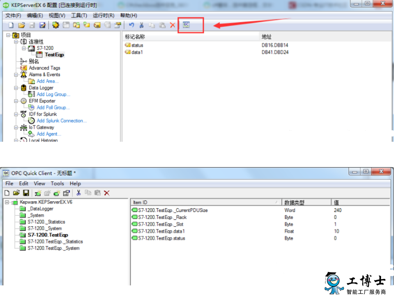The width and height of the screenshot is (394, 299).
Task: Click the New Device icon in KEPServerEX toolbar
Action: [x=66, y=25]
